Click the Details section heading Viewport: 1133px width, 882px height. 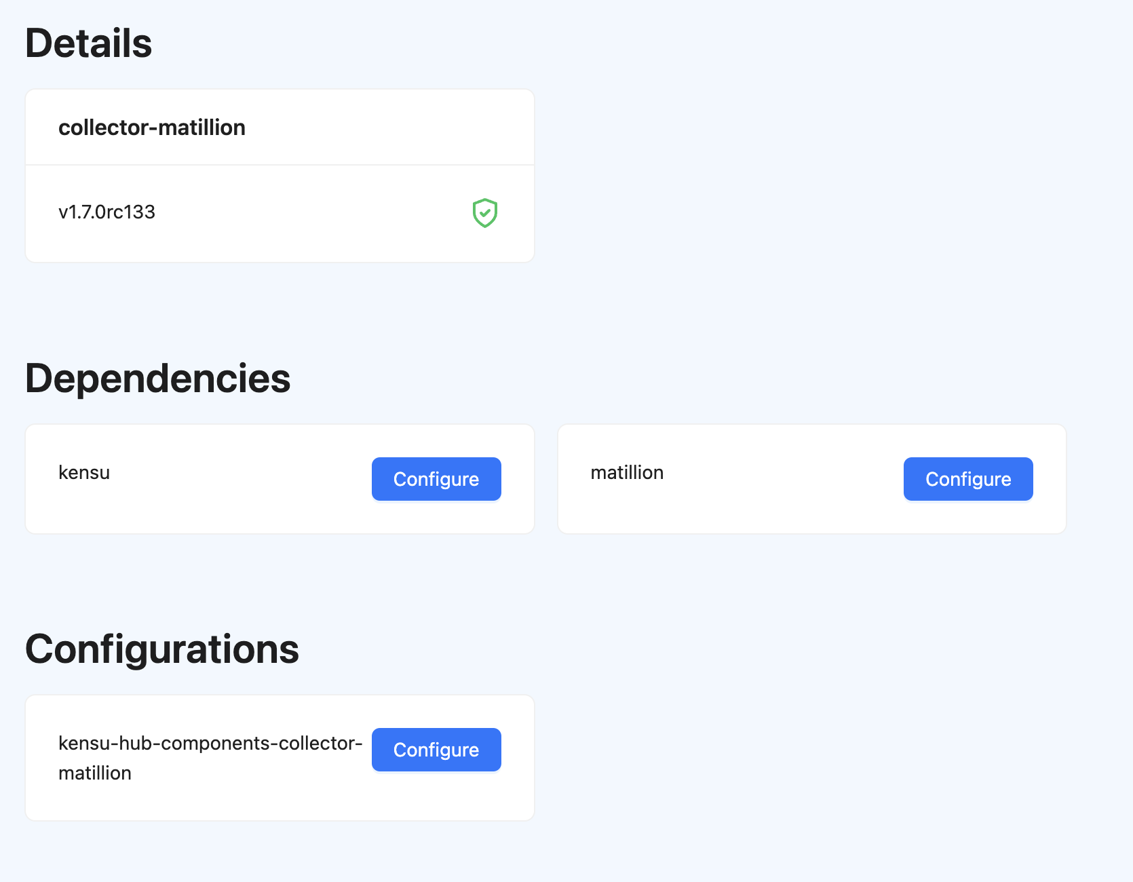[88, 43]
